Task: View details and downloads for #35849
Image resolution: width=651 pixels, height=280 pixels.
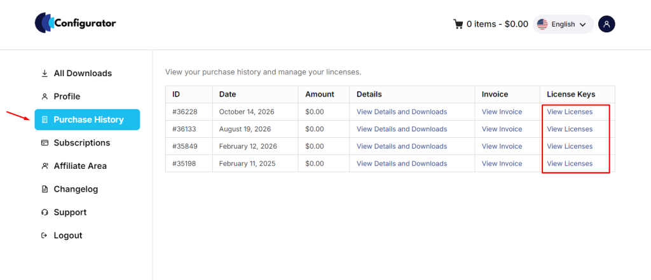Action: (402, 146)
